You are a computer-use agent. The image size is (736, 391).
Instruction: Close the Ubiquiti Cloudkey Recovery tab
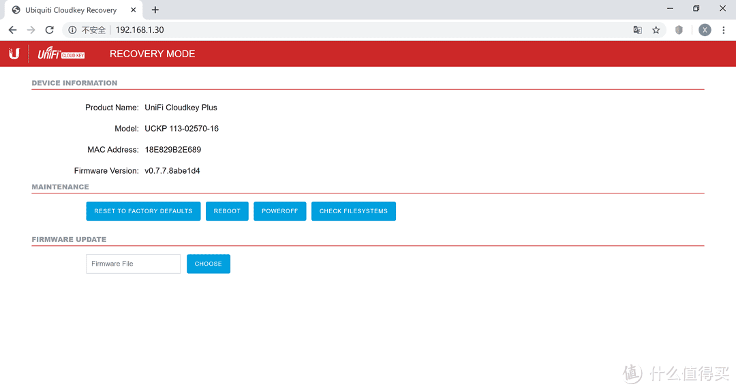[133, 10]
